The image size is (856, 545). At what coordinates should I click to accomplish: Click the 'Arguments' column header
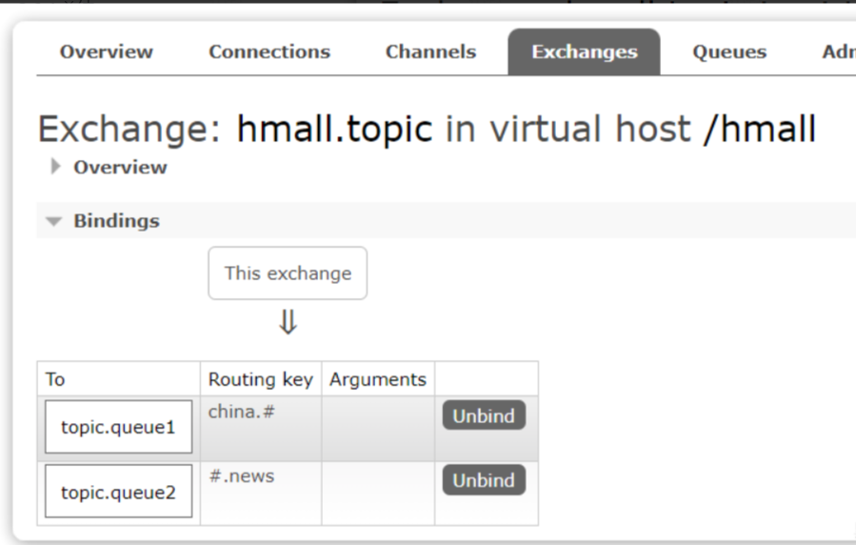tap(377, 379)
